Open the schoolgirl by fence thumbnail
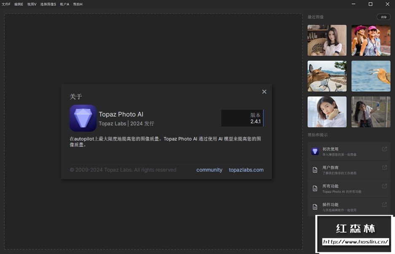Image resolution: width=395 pixels, height=254 pixels. click(x=371, y=112)
